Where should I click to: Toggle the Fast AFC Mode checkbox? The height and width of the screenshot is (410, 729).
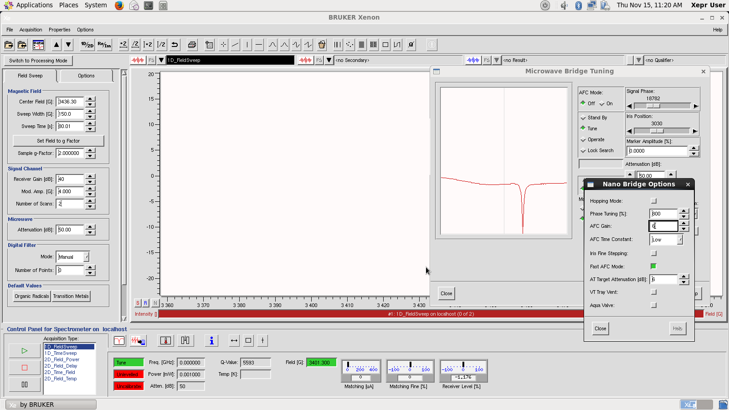[654, 266]
